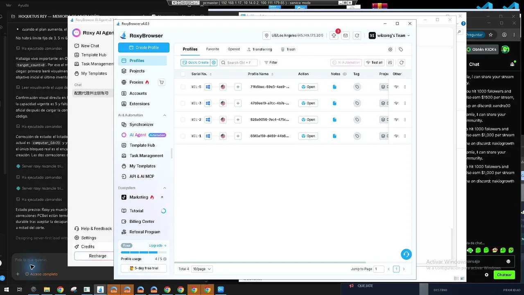Screen dimensions: 524x295
Task: Click the proxy shopping cart icon
Action: click(161, 82)
